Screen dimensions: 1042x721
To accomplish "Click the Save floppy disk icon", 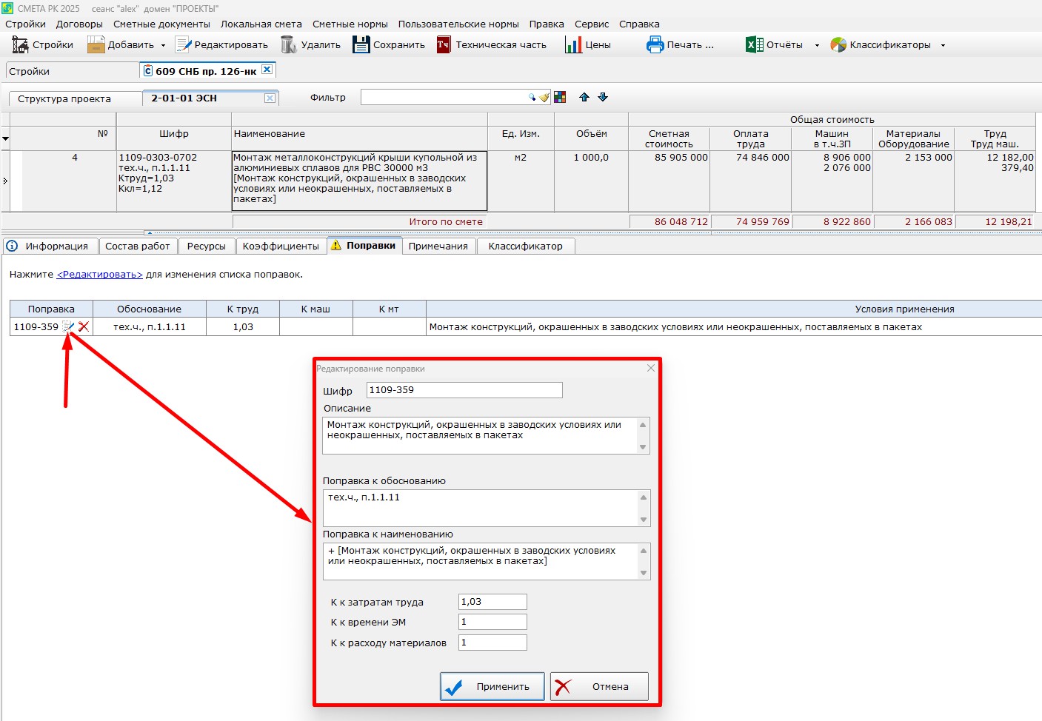I will 361,45.
